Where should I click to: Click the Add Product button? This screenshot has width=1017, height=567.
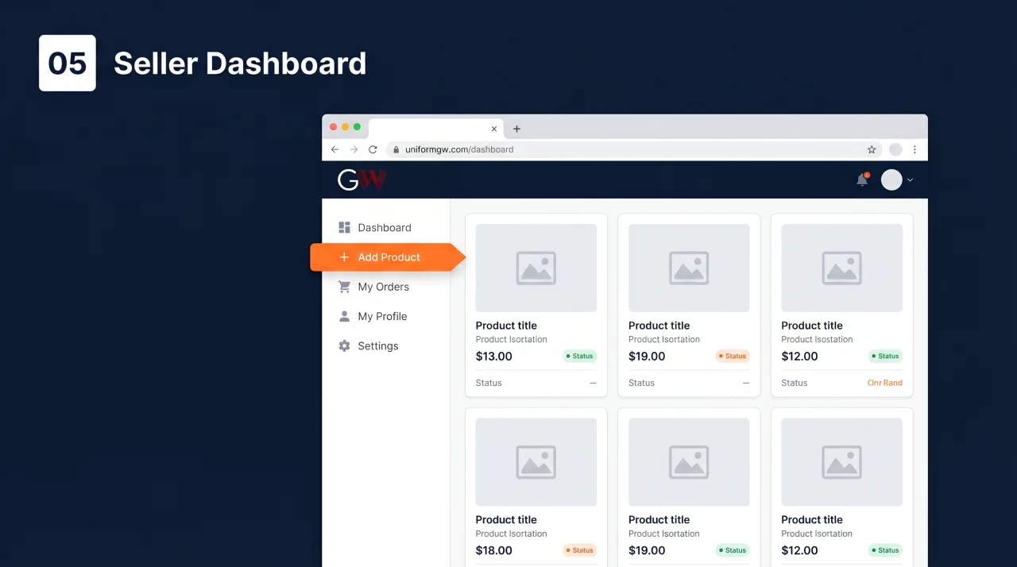tap(380, 257)
